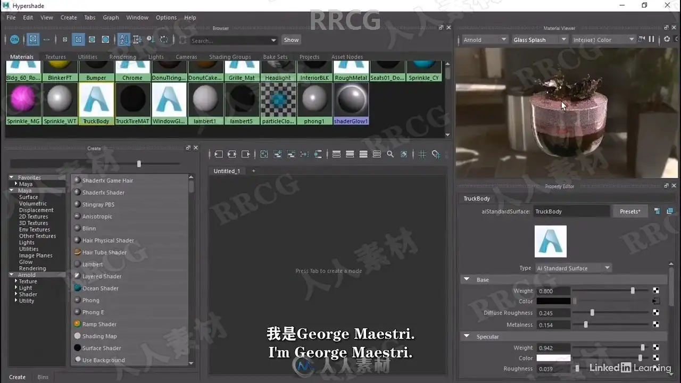Click input and output connections graph icon
This screenshot has width=681, height=383.
tap(232, 154)
